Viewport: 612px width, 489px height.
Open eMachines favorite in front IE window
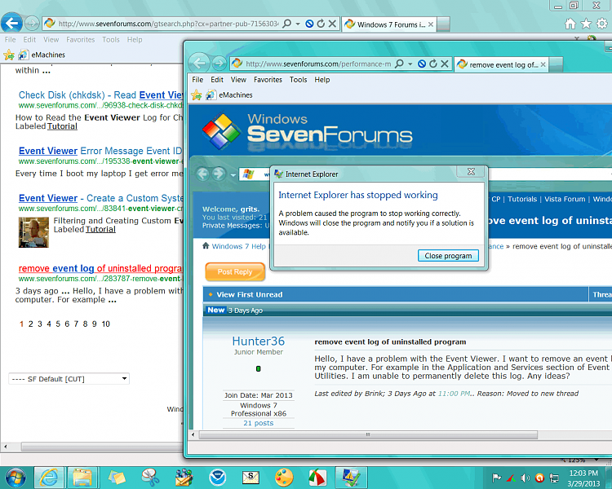(229, 95)
